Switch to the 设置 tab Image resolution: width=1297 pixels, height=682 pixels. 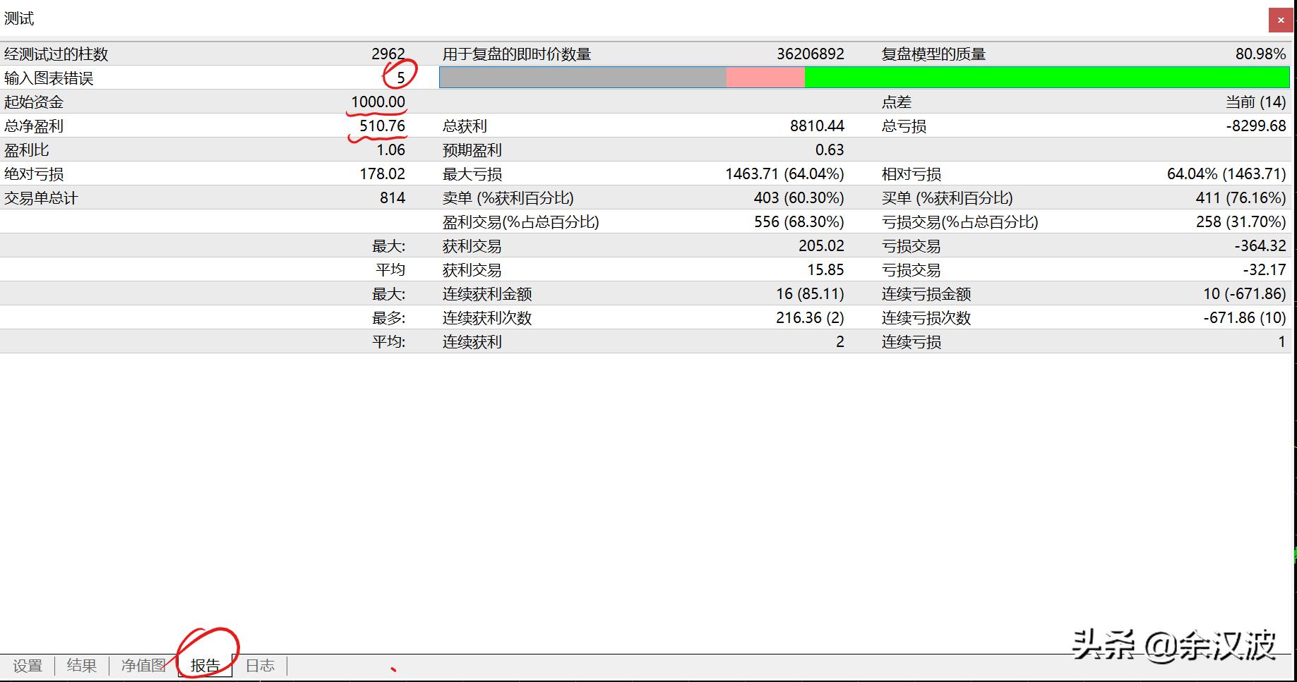tap(28, 664)
